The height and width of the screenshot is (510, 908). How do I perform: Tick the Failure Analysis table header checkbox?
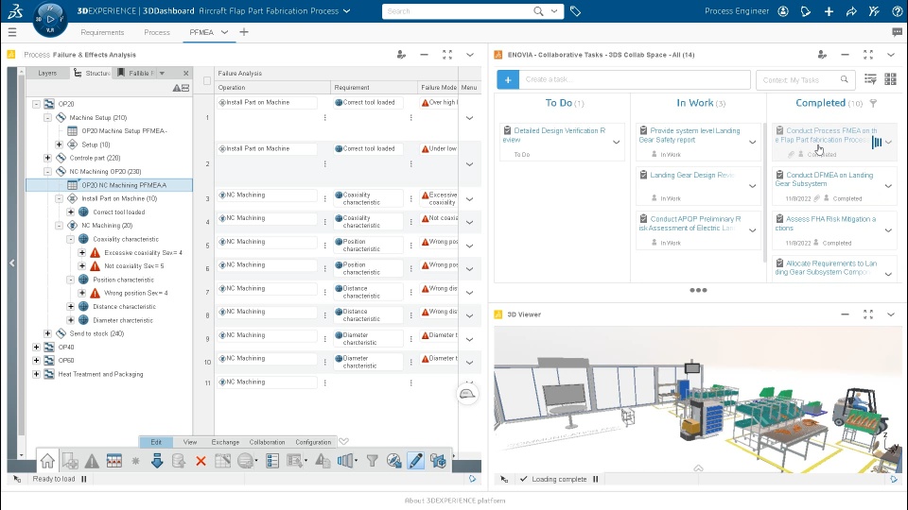tap(207, 81)
